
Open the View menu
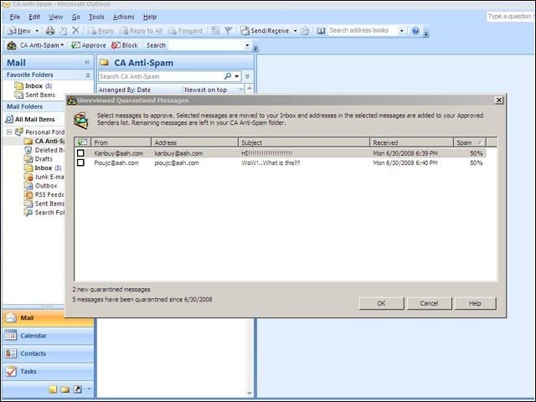tap(56, 17)
